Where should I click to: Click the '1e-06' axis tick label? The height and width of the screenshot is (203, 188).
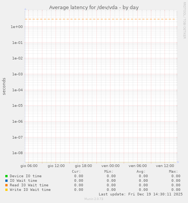(x=17, y=122)
